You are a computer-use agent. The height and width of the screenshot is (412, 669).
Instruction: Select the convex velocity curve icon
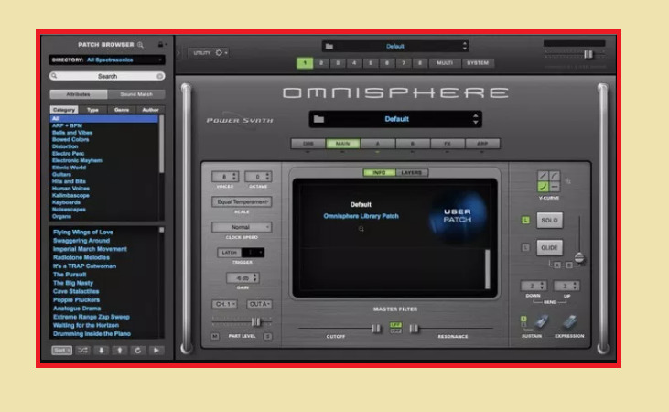coord(555,176)
